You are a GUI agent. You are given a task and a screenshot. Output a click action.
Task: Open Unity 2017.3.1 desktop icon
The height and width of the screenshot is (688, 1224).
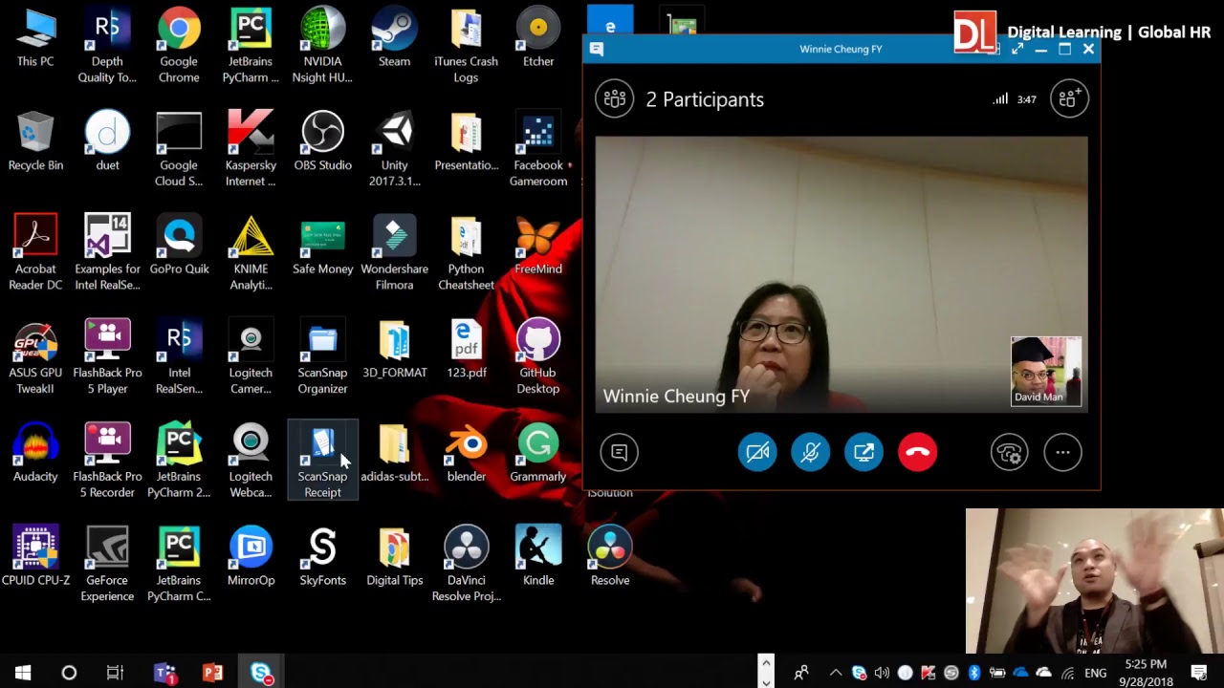(394, 150)
